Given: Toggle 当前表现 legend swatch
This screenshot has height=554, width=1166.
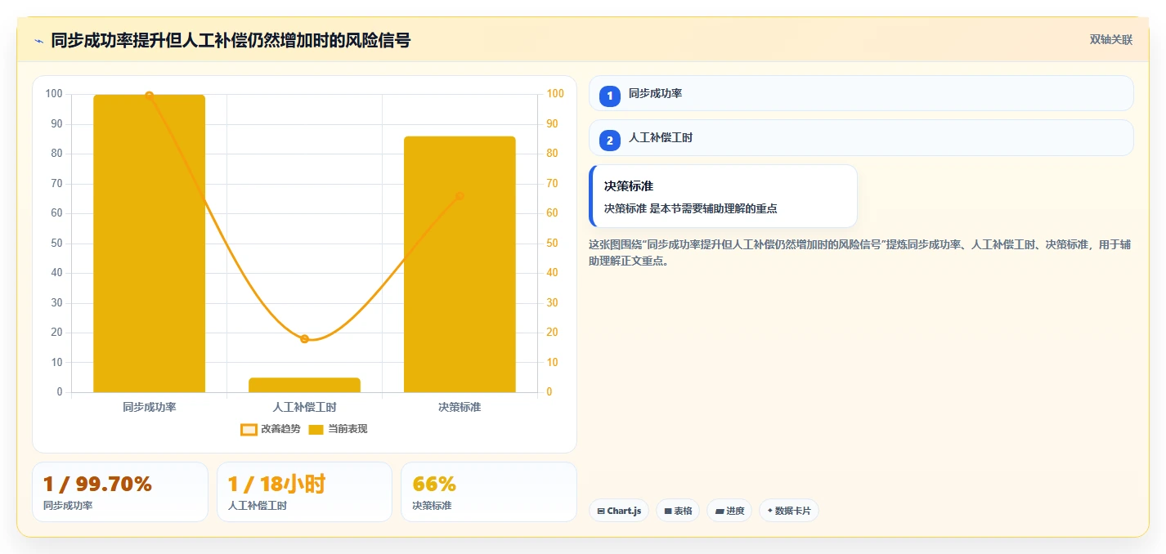Looking at the screenshot, I should pyautogui.click(x=316, y=429).
